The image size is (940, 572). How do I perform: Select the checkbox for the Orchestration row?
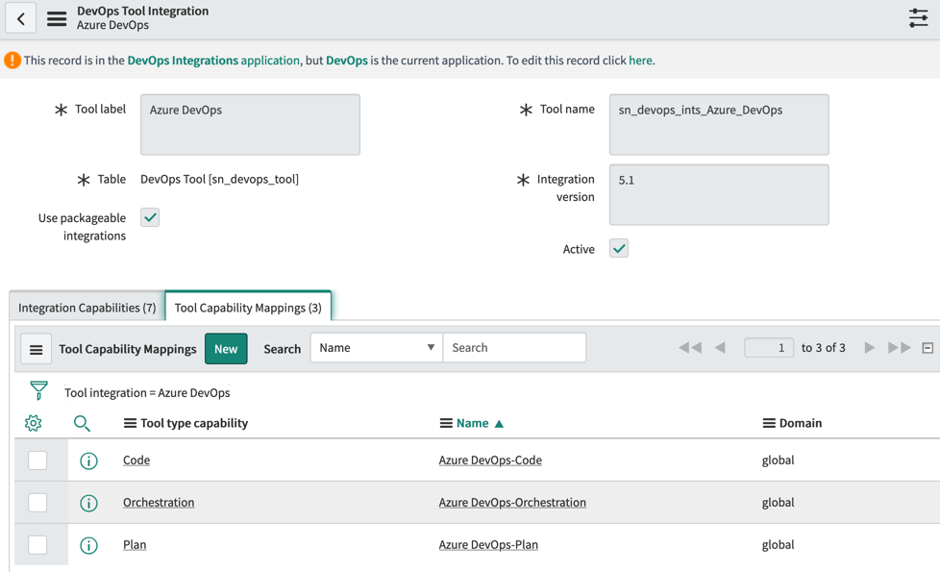click(37, 503)
